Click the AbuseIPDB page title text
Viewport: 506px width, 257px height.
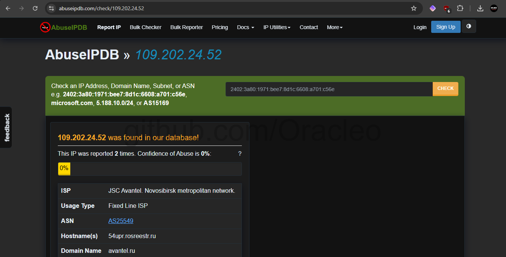(x=82, y=55)
